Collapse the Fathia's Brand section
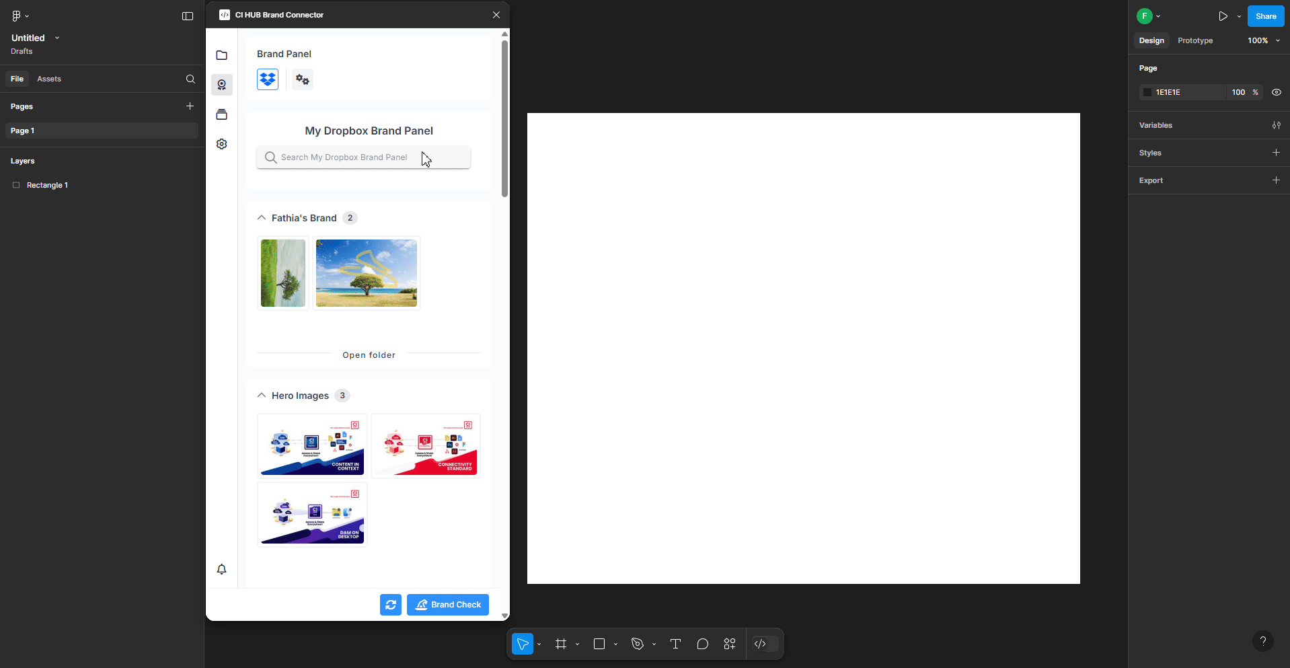The width and height of the screenshot is (1290, 668). (262, 218)
